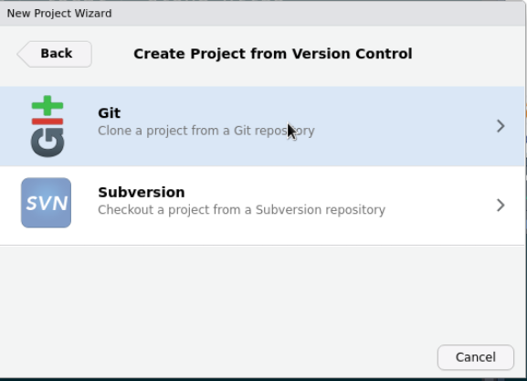This screenshot has height=381, width=527.
Task: Select the bold Git heading
Action: 110,113
